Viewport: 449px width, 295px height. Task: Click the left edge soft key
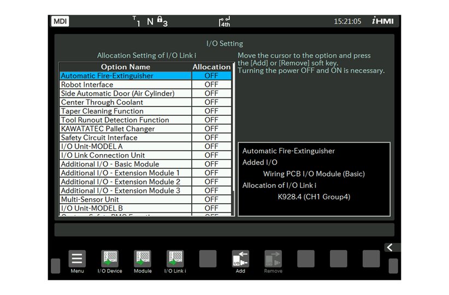pyautogui.click(x=56, y=266)
